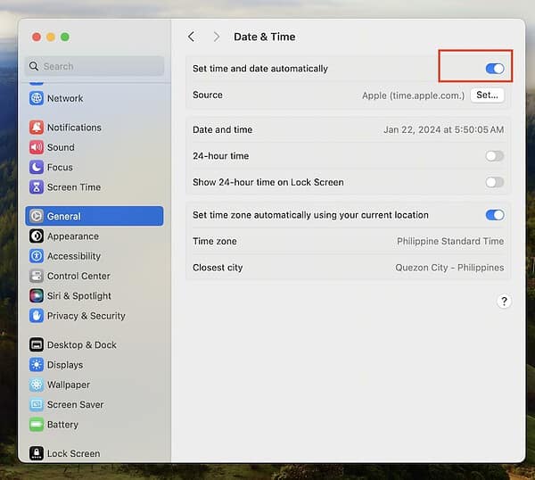Toggle automatic time zone using current location
The width and height of the screenshot is (535, 480).
494,215
